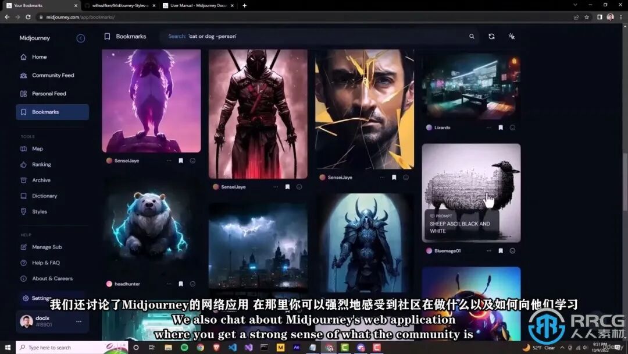Open more options for shattered portrait image
This screenshot has width=628, height=354.
coord(382,177)
